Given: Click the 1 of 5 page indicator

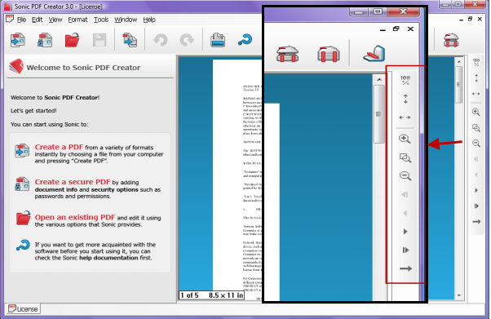Looking at the screenshot, I should tap(189, 295).
